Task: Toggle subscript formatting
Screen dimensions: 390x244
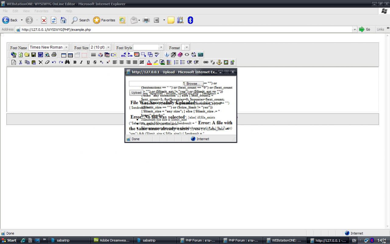Action: [101, 62]
